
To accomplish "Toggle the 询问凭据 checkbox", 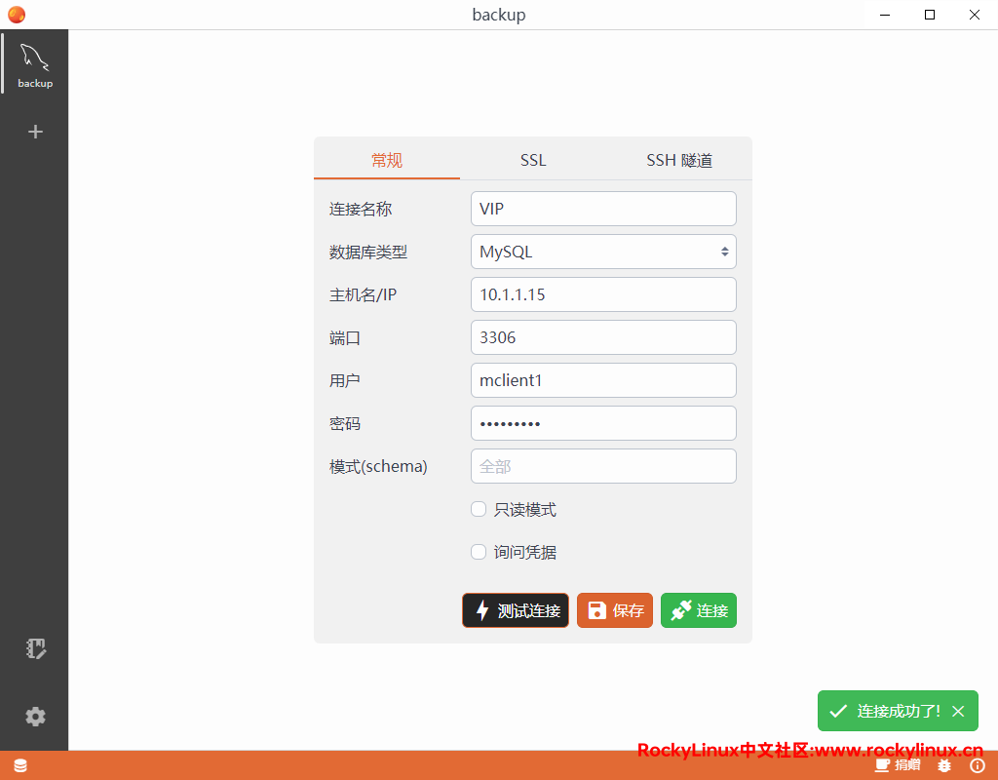I will (479, 552).
